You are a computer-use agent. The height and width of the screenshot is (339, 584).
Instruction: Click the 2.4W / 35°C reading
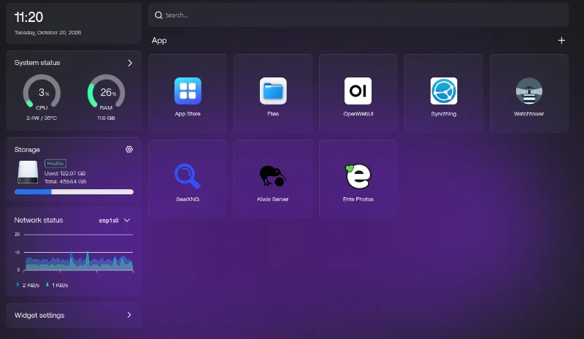[x=42, y=118]
